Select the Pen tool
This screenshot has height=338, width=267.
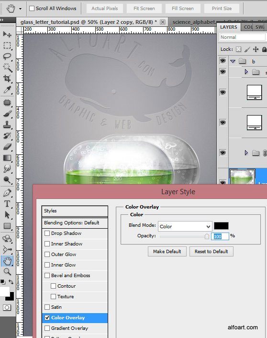(7, 193)
